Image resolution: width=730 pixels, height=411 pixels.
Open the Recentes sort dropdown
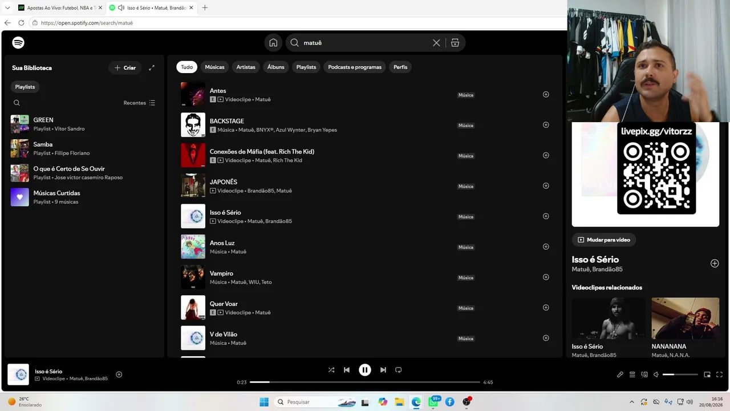pos(139,103)
